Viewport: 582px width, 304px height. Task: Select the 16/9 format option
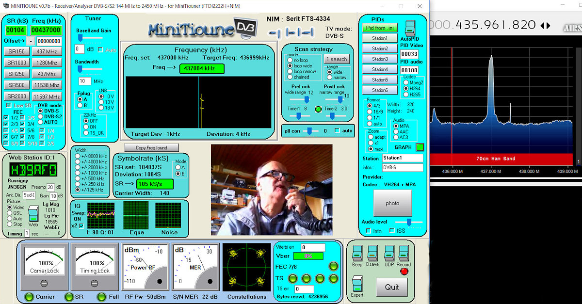tap(369, 112)
